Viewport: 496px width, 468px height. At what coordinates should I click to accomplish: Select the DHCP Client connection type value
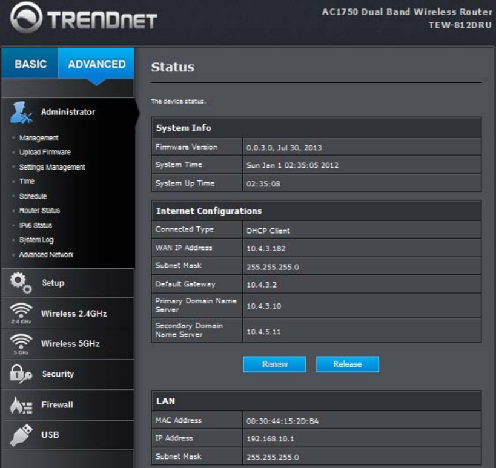click(268, 231)
